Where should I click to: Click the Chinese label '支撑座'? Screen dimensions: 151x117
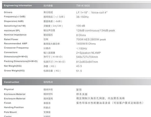pos(47,112)
